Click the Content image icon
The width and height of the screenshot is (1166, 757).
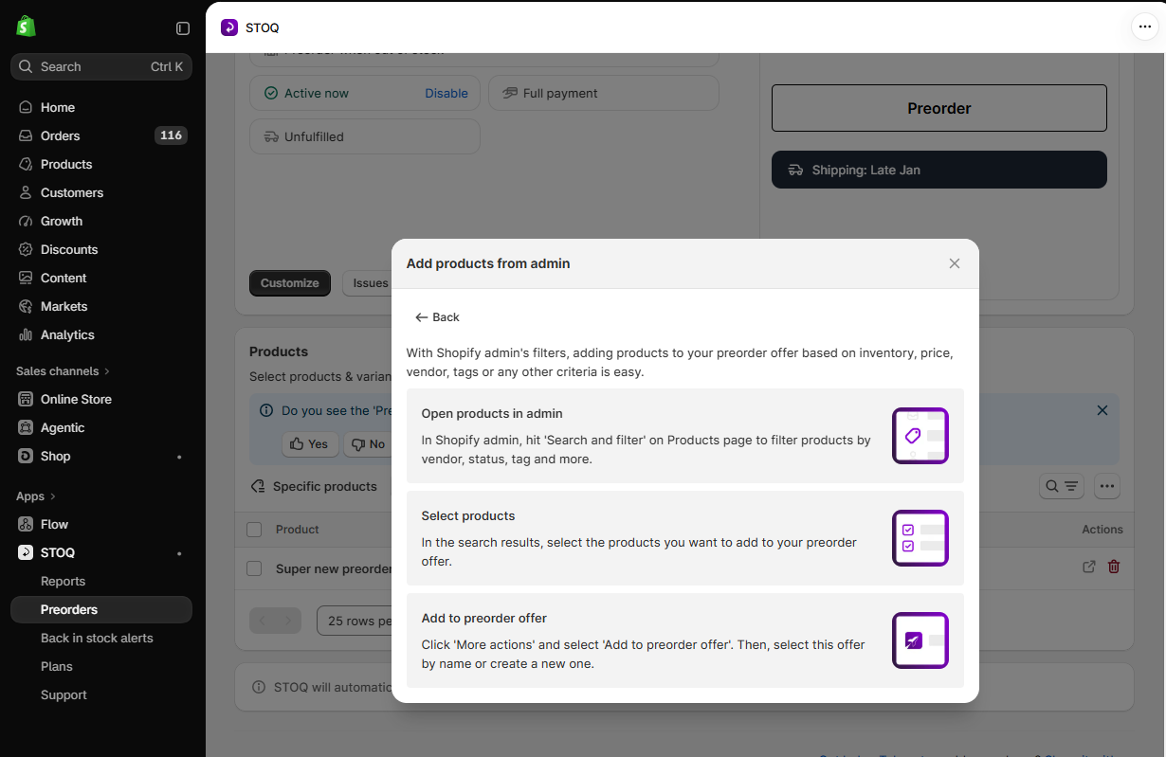26,278
